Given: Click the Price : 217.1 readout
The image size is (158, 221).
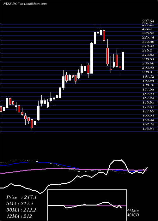Looking at the screenshot, I should 21,197.
